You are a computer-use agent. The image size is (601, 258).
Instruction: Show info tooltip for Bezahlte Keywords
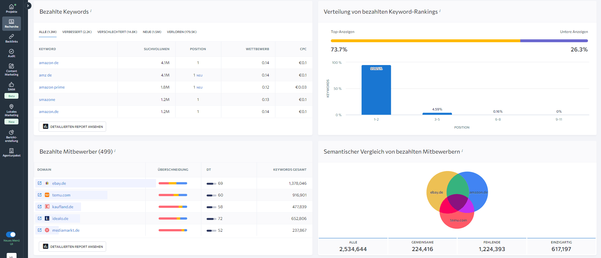click(91, 10)
